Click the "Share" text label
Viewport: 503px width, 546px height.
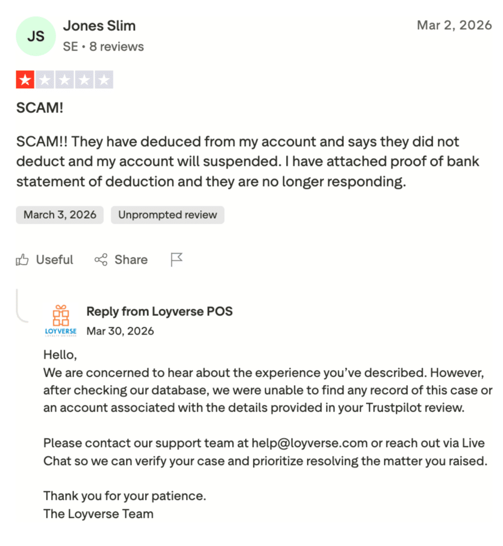pyautogui.click(x=131, y=260)
